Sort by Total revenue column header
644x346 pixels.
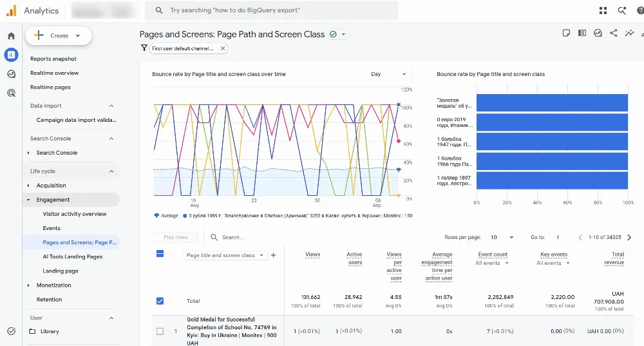614,258
